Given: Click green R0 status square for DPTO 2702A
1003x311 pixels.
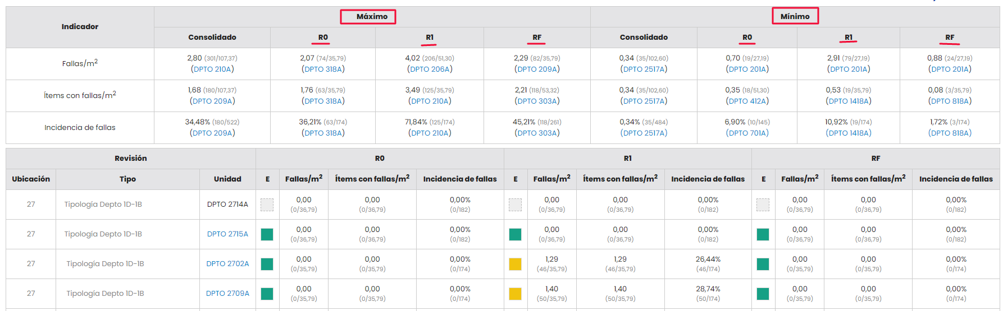Looking at the screenshot, I should pos(267,264).
